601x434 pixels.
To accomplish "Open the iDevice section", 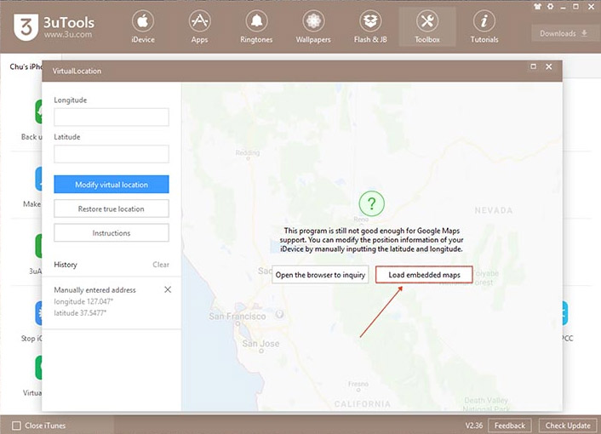I will [142, 27].
